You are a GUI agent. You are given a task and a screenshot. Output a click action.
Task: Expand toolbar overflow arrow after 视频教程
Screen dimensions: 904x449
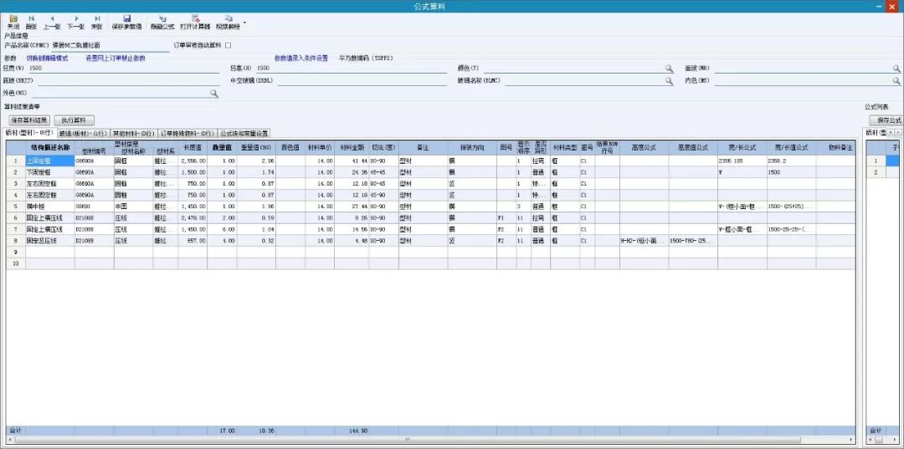coord(245,23)
